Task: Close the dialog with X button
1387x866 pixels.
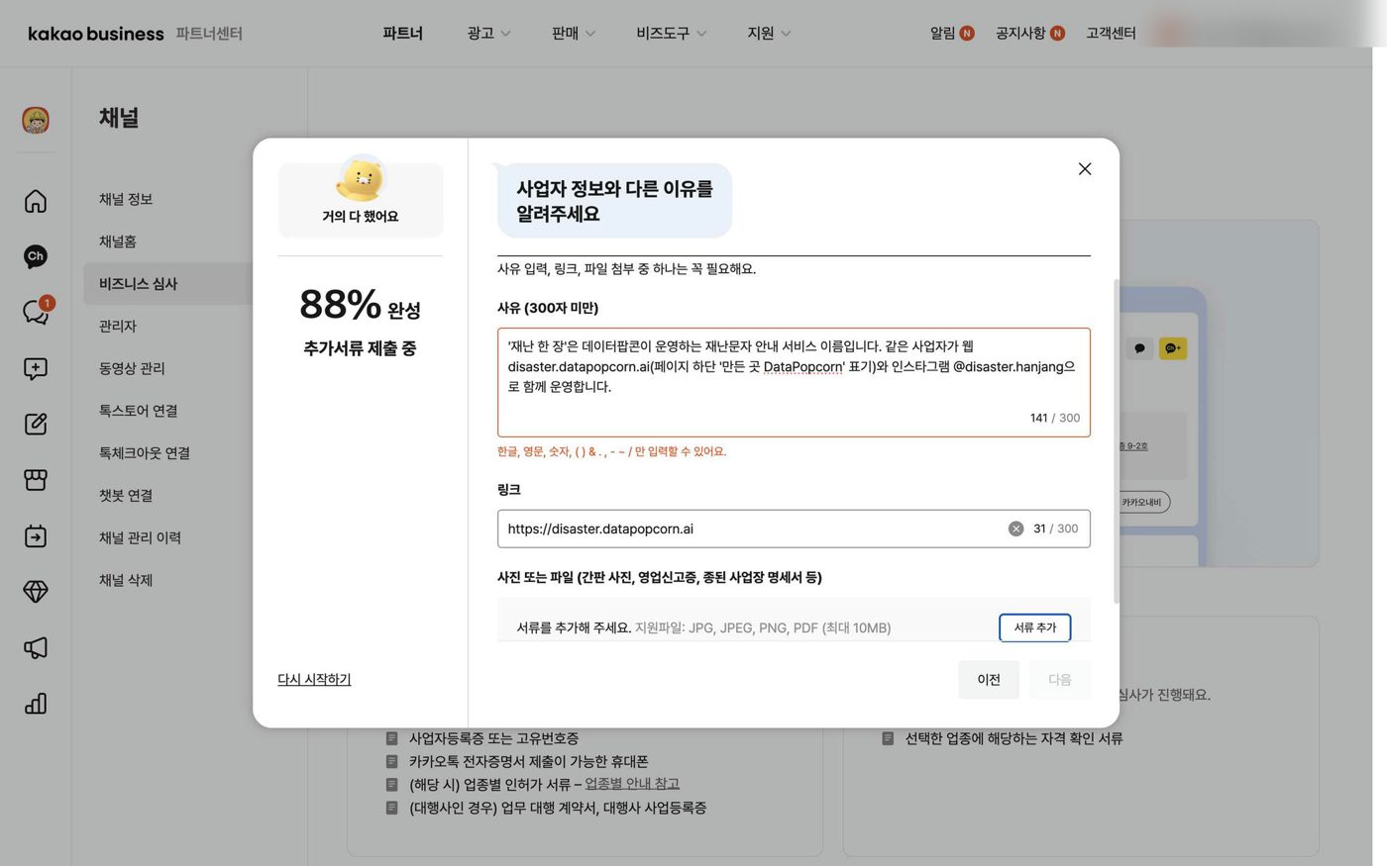Action: 1085,169
